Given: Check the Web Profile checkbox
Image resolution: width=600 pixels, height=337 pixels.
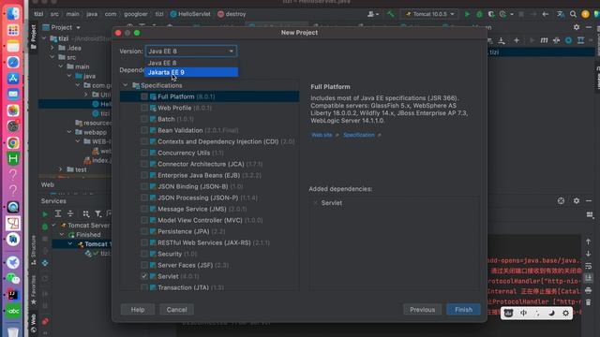Looking at the screenshot, I should (x=143, y=108).
